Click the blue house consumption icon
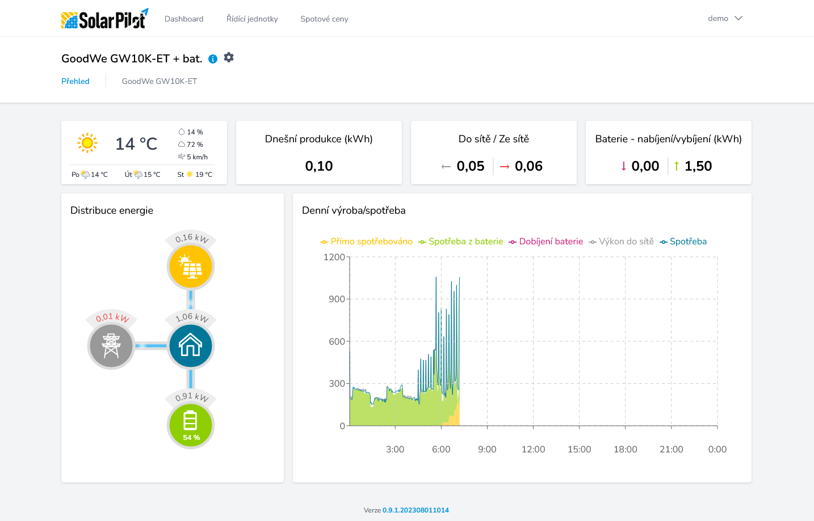 [191, 346]
